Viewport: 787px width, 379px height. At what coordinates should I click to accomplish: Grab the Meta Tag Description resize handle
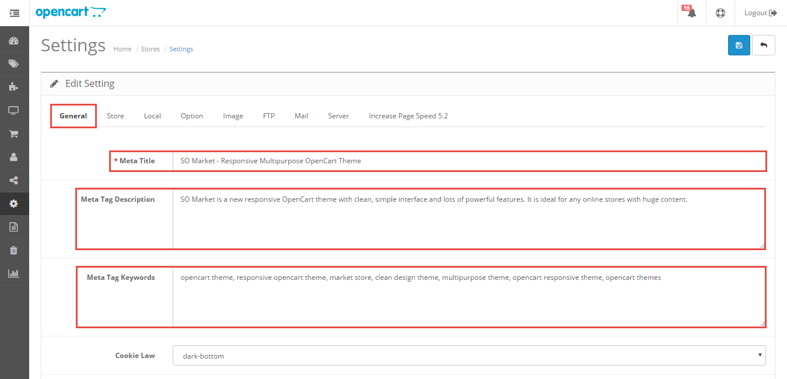(762, 245)
